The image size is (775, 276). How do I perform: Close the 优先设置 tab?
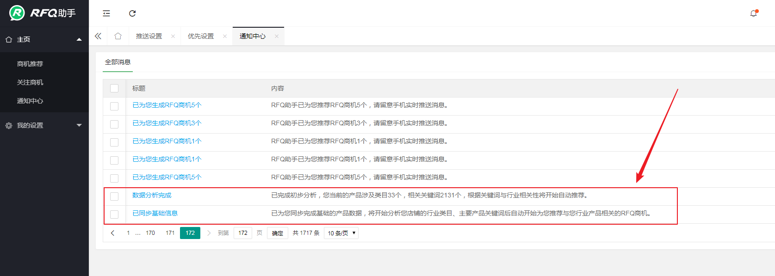pos(225,37)
